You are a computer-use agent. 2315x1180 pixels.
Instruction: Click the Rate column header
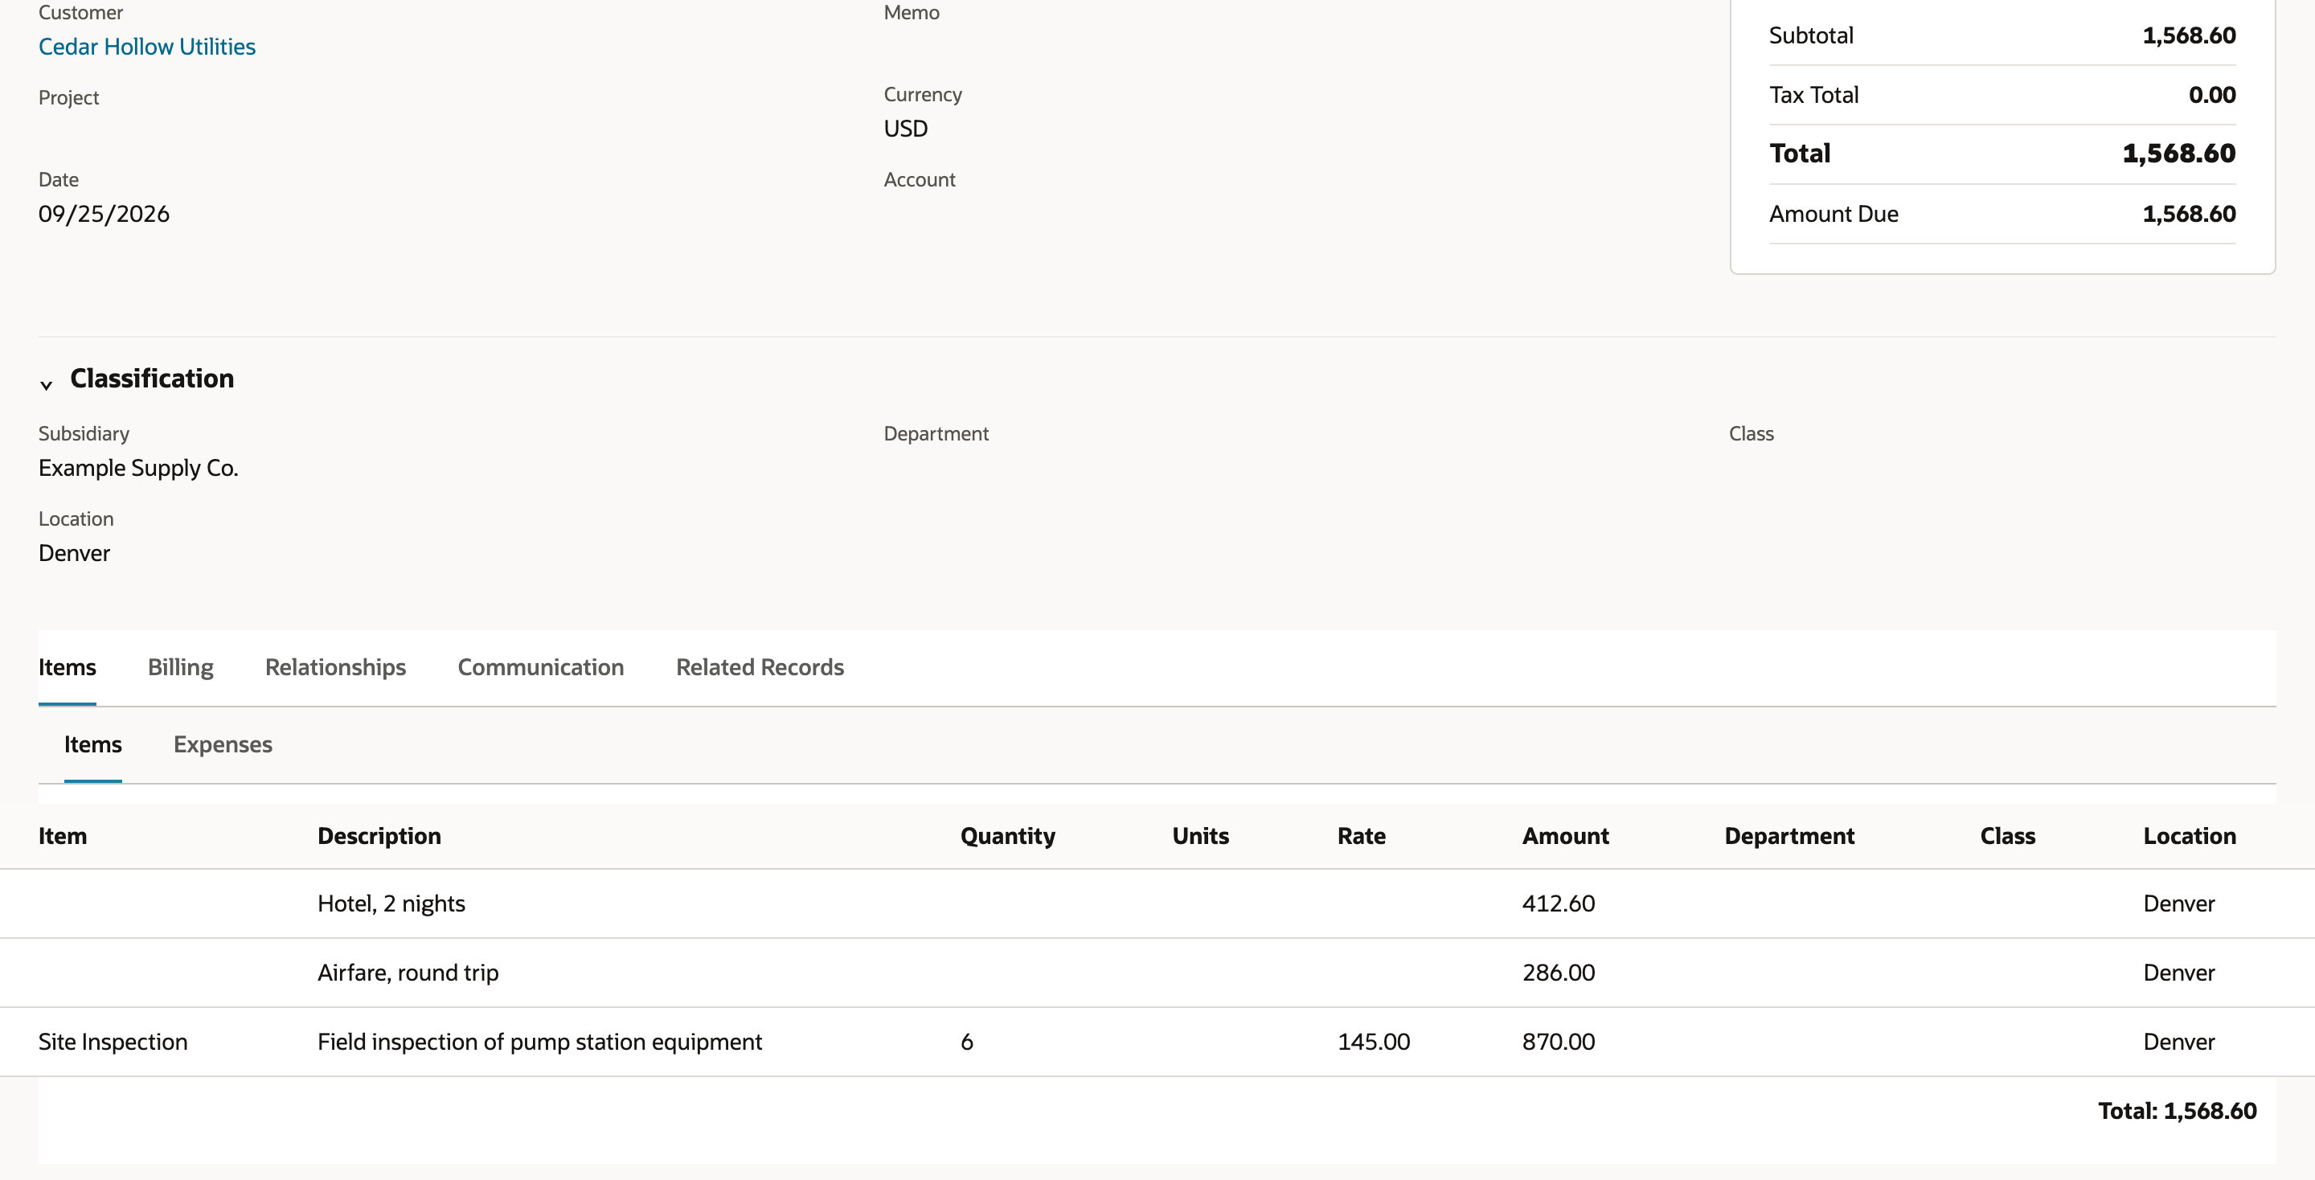[x=1362, y=836]
